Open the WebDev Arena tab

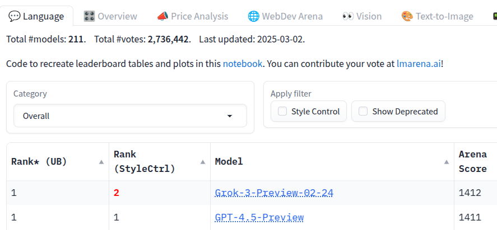[285, 16]
